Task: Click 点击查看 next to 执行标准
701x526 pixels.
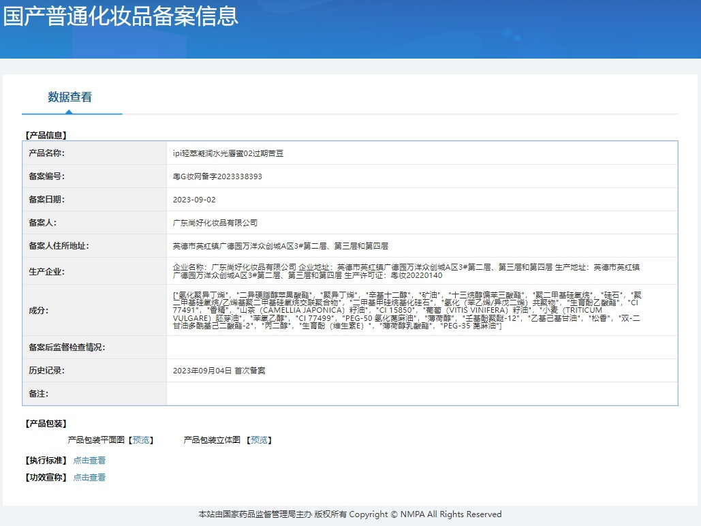Action: [x=89, y=461]
